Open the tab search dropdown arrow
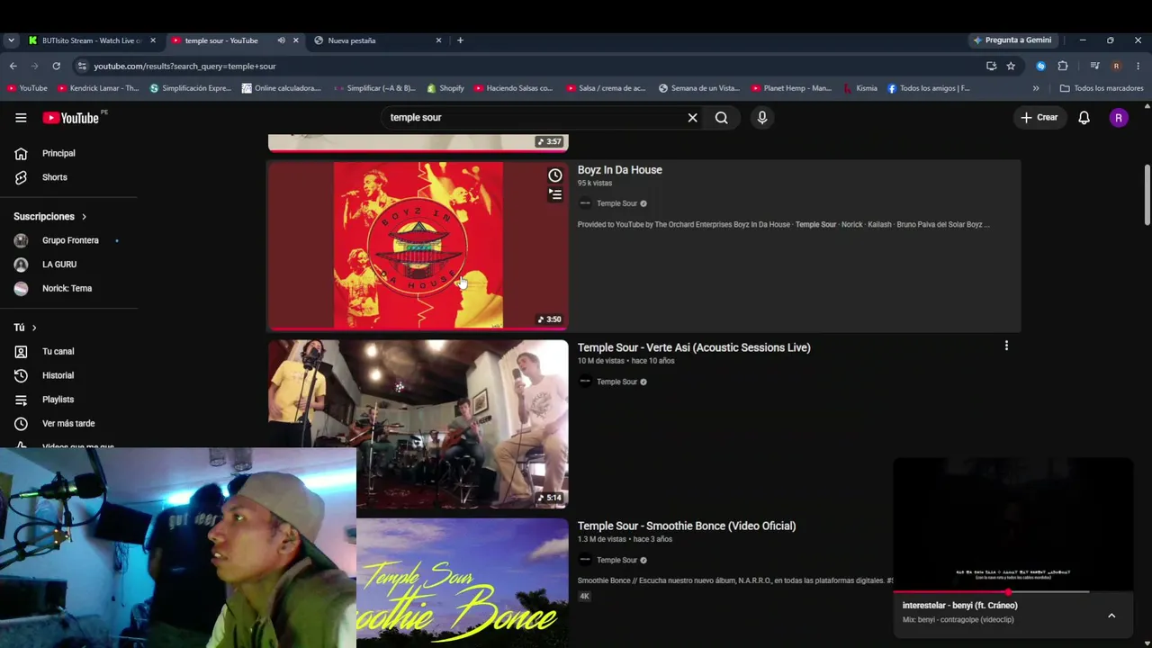The height and width of the screenshot is (648, 1152). point(11,40)
